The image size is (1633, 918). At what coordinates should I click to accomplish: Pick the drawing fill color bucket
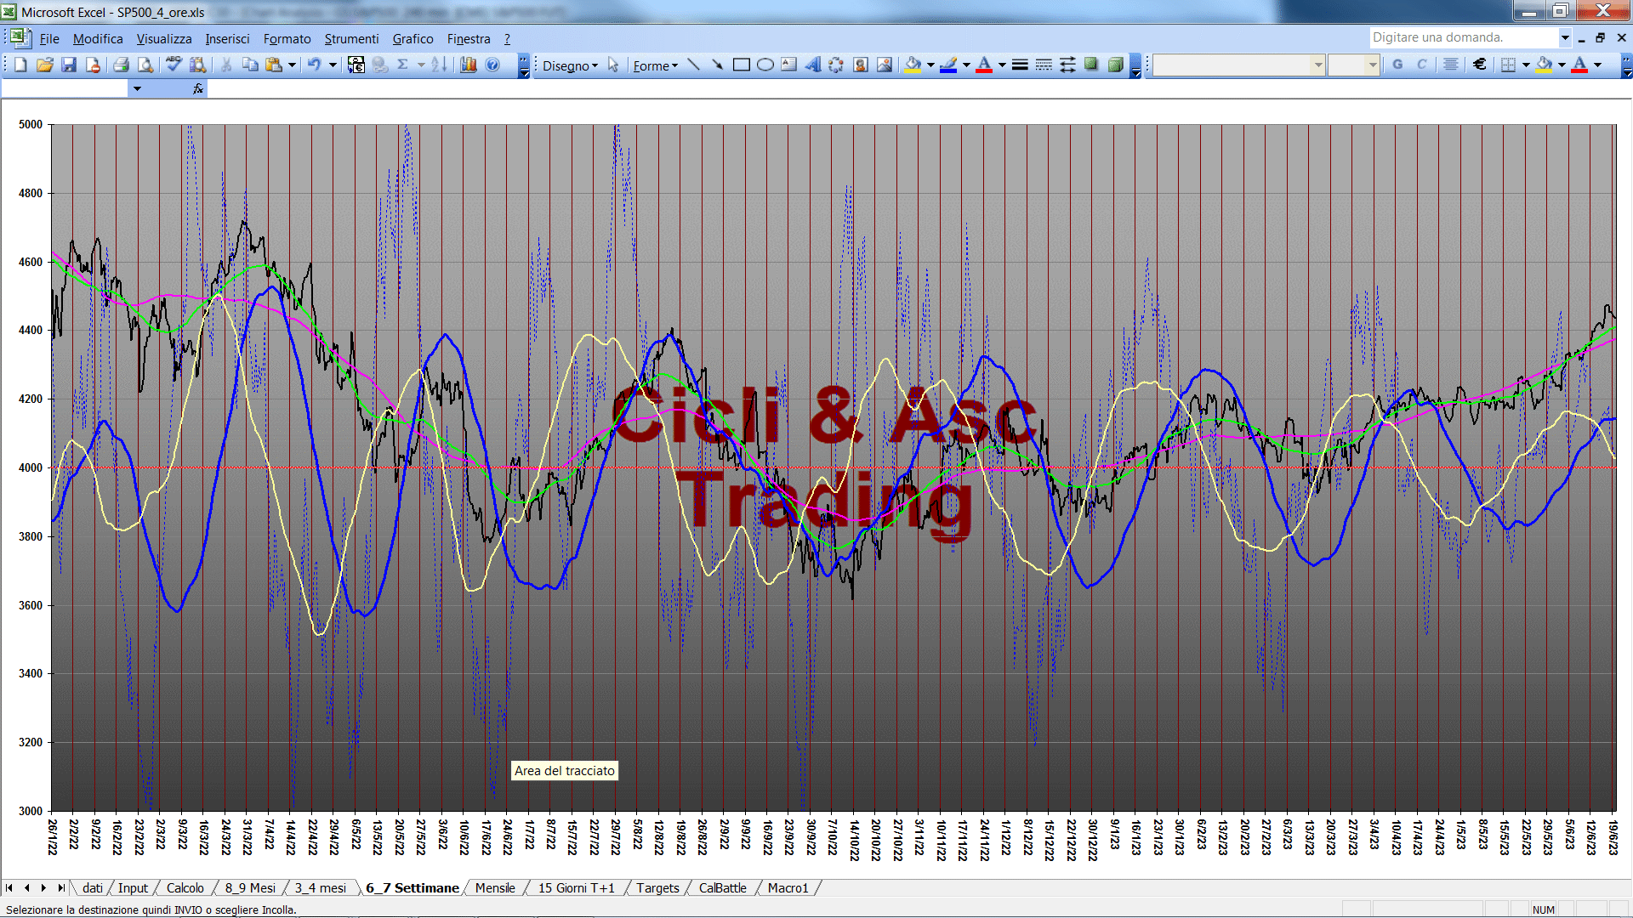(913, 65)
